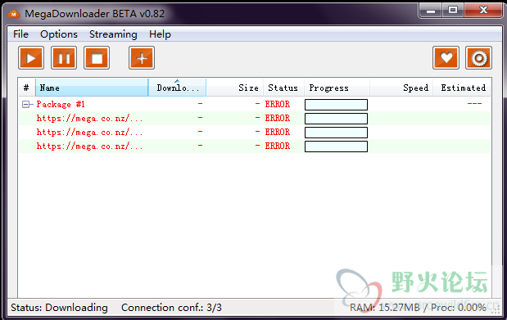Image resolution: width=507 pixels, height=320 pixels.
Task: Click ERROR status of the first mega link
Action: [278, 118]
